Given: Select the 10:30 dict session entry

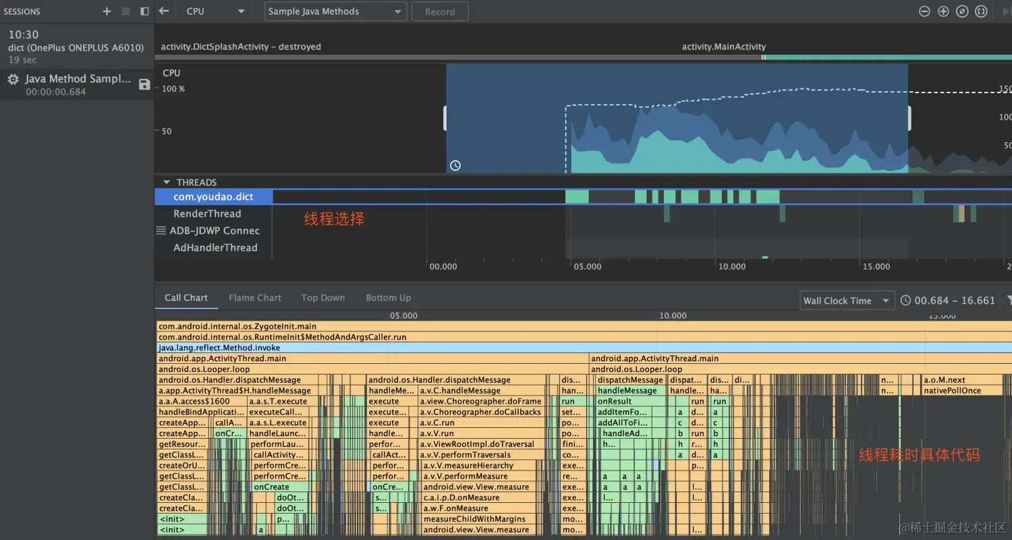Looking at the screenshot, I should pyautogui.click(x=77, y=47).
